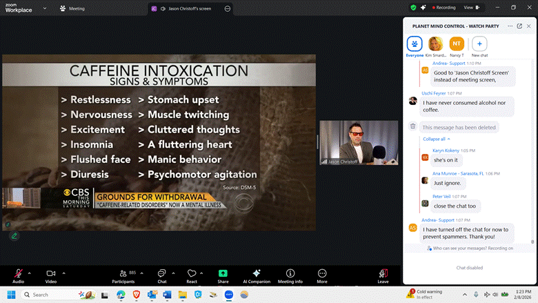The width and height of the screenshot is (538, 303).
Task: Open the taskbar clock and date
Action: coord(523,295)
